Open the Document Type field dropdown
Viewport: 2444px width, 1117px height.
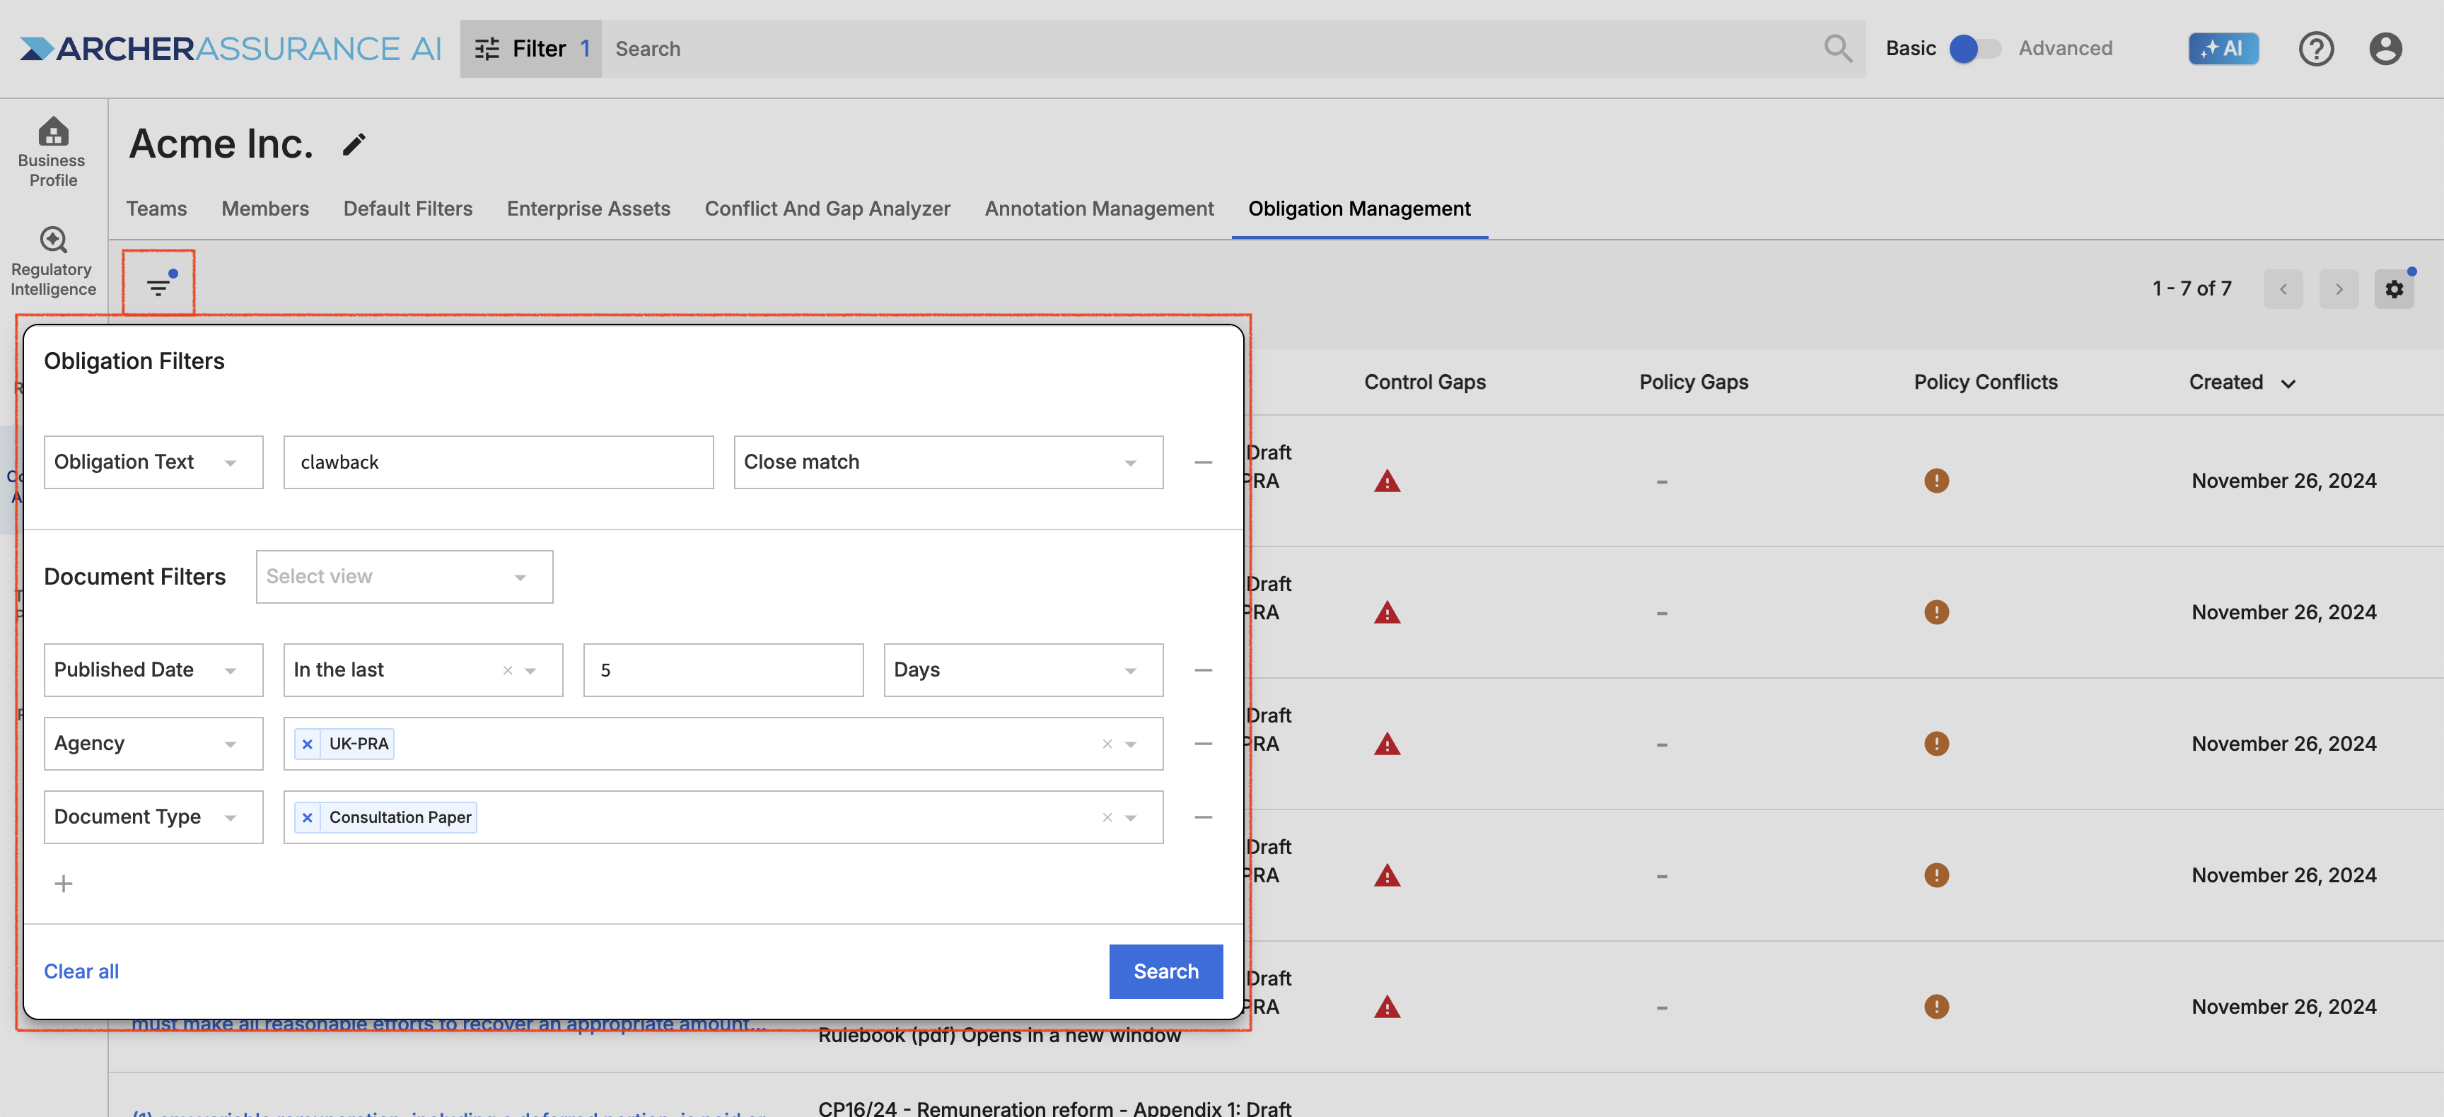click(153, 817)
